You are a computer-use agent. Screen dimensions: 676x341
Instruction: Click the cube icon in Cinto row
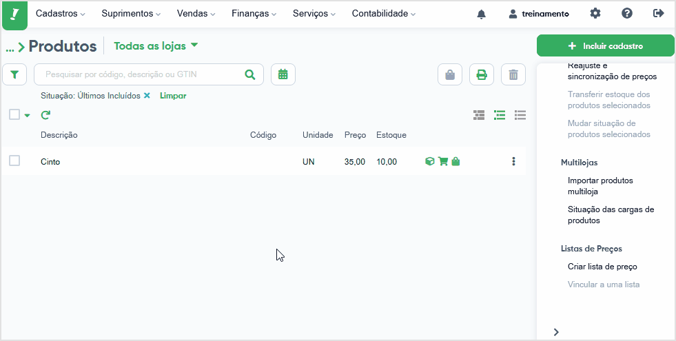429,161
